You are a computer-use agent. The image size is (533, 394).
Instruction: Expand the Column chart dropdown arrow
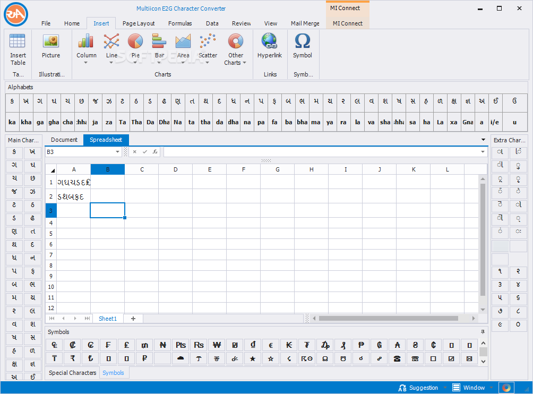point(85,63)
